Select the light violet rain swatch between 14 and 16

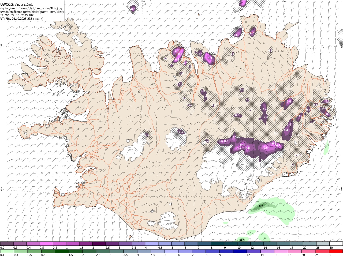coord(267,251)
